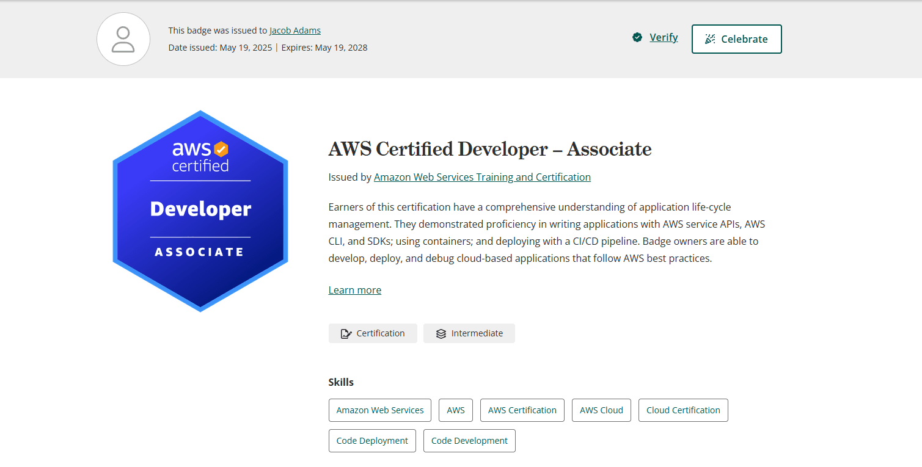Click the verified checkmark shield icon

click(637, 38)
